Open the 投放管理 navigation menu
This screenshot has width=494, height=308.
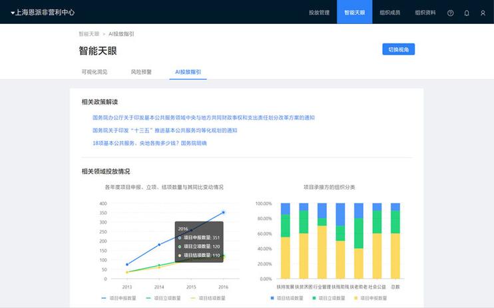(320, 13)
